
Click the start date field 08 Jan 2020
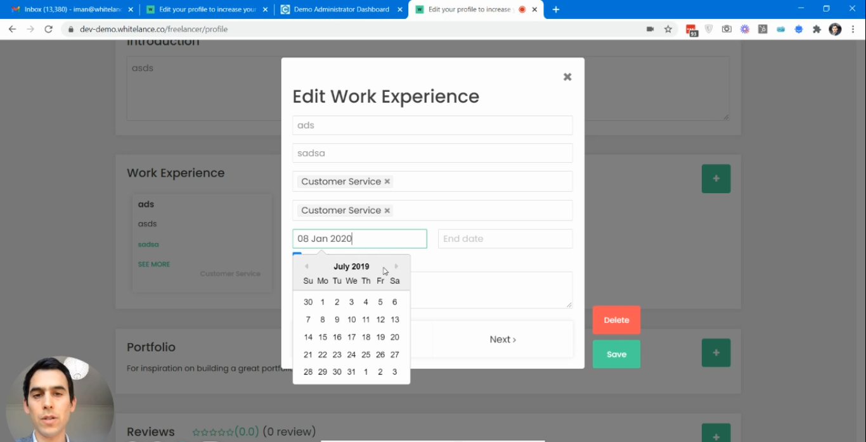point(359,239)
